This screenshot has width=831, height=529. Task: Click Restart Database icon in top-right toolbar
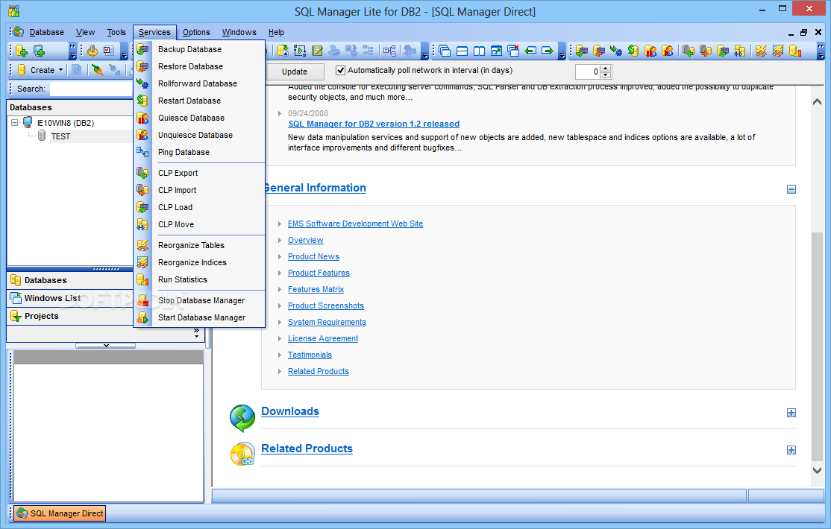click(633, 51)
